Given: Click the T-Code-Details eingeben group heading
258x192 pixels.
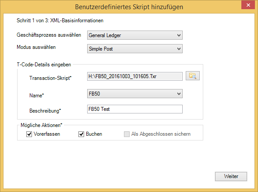Looking at the screenshot, I should coord(44,65).
